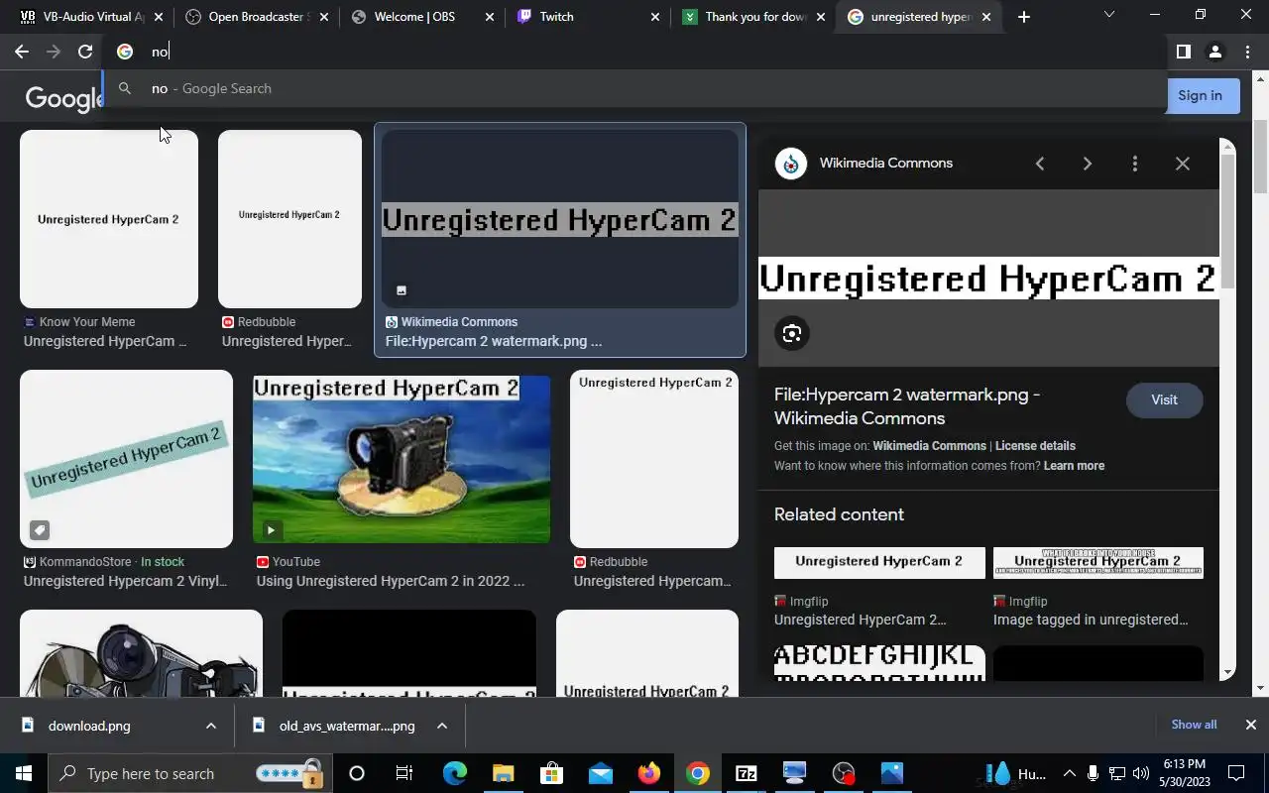Open Know Your Meme HyperCam thumbnail
The image size is (1269, 793).
[109, 219]
